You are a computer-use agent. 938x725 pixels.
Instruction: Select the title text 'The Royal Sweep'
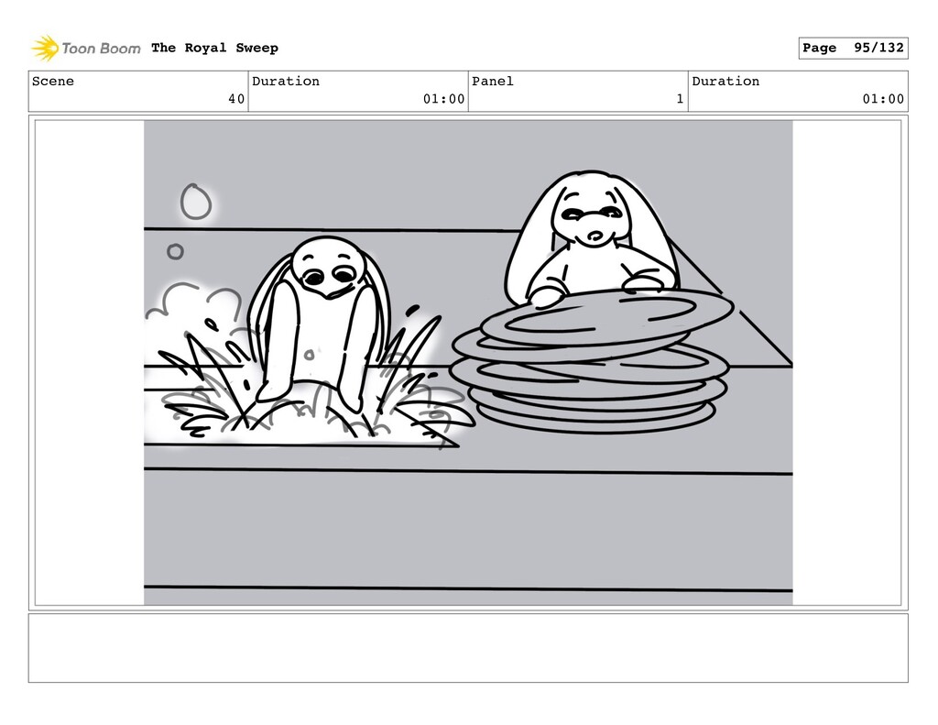[x=214, y=48]
